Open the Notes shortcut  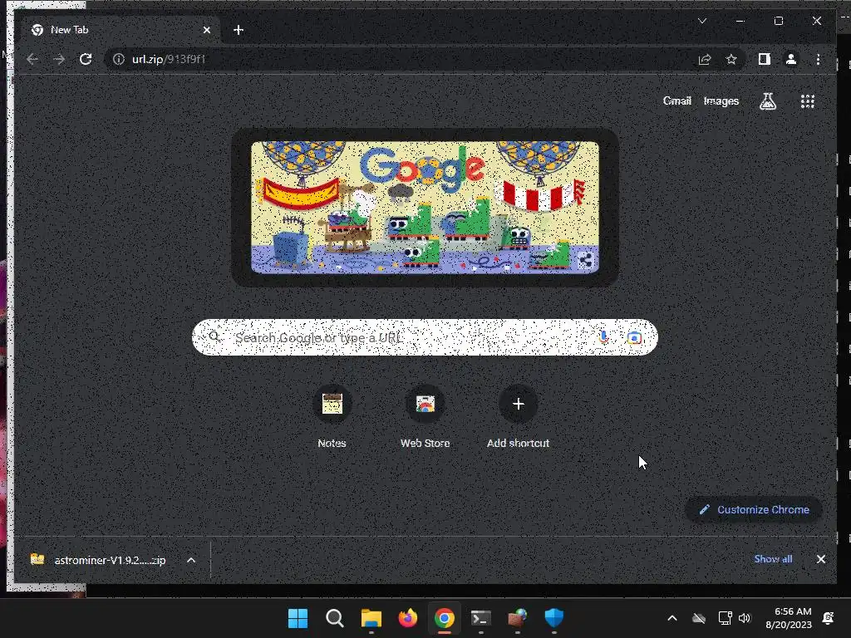[332, 418]
